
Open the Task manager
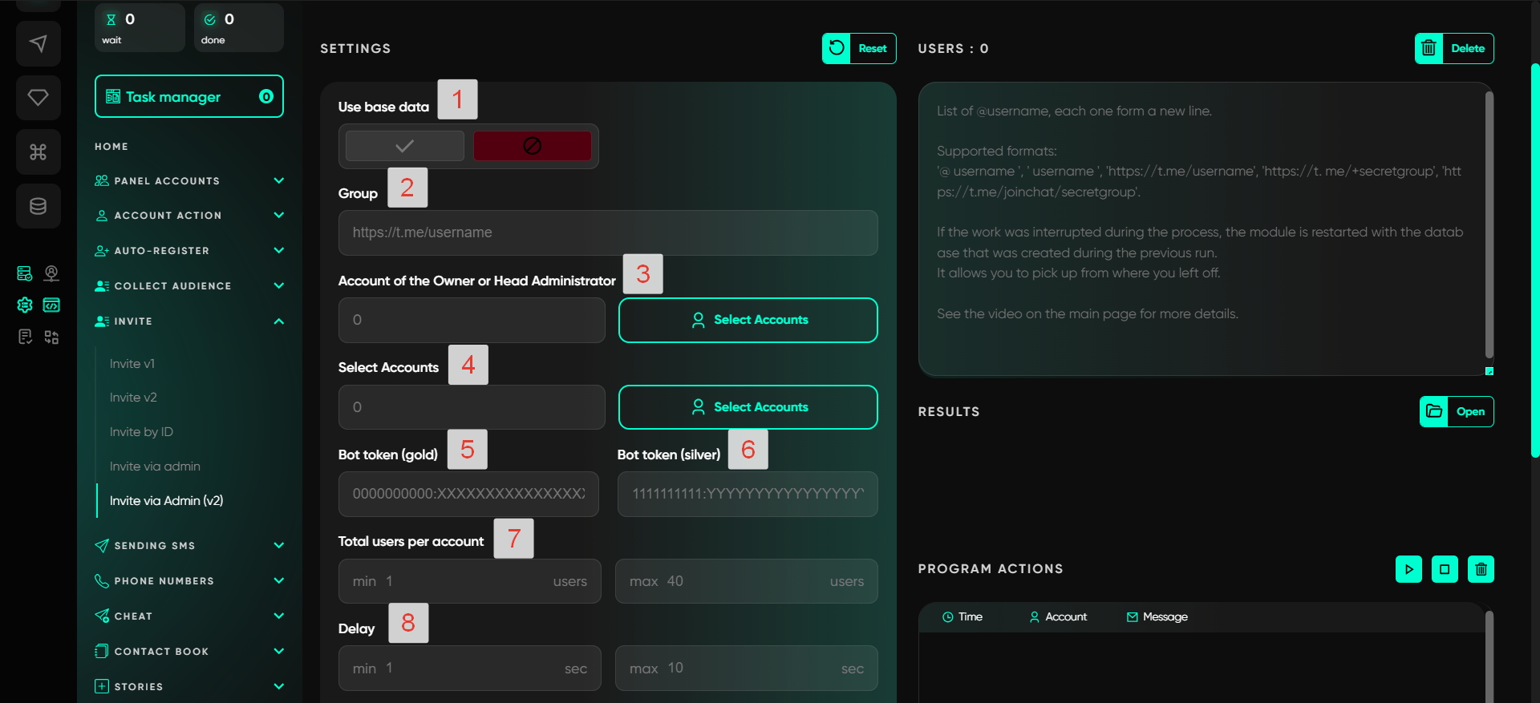tap(188, 97)
